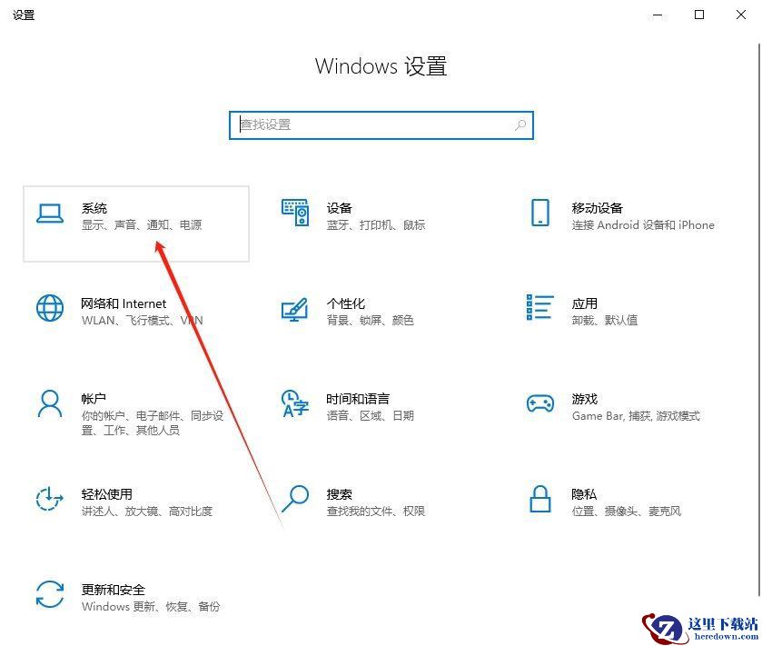
Task: Click the search icon in the search box
Action: point(520,124)
